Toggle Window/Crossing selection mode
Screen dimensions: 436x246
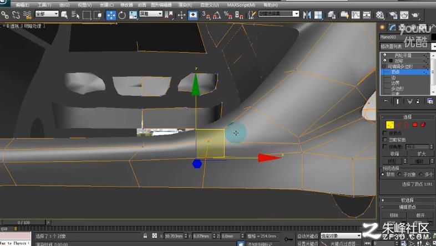pos(98,15)
